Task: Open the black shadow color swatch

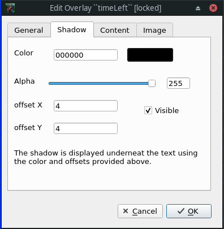Action: (150, 55)
